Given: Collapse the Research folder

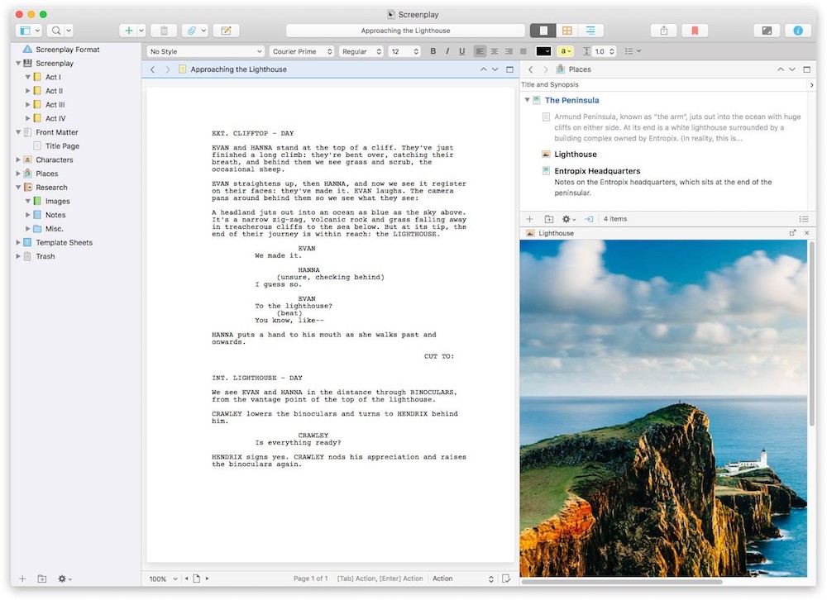Looking at the screenshot, I should (18, 187).
